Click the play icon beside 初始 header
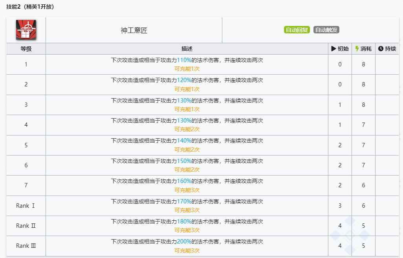Screen dimensions: 403x258 tap(333, 49)
